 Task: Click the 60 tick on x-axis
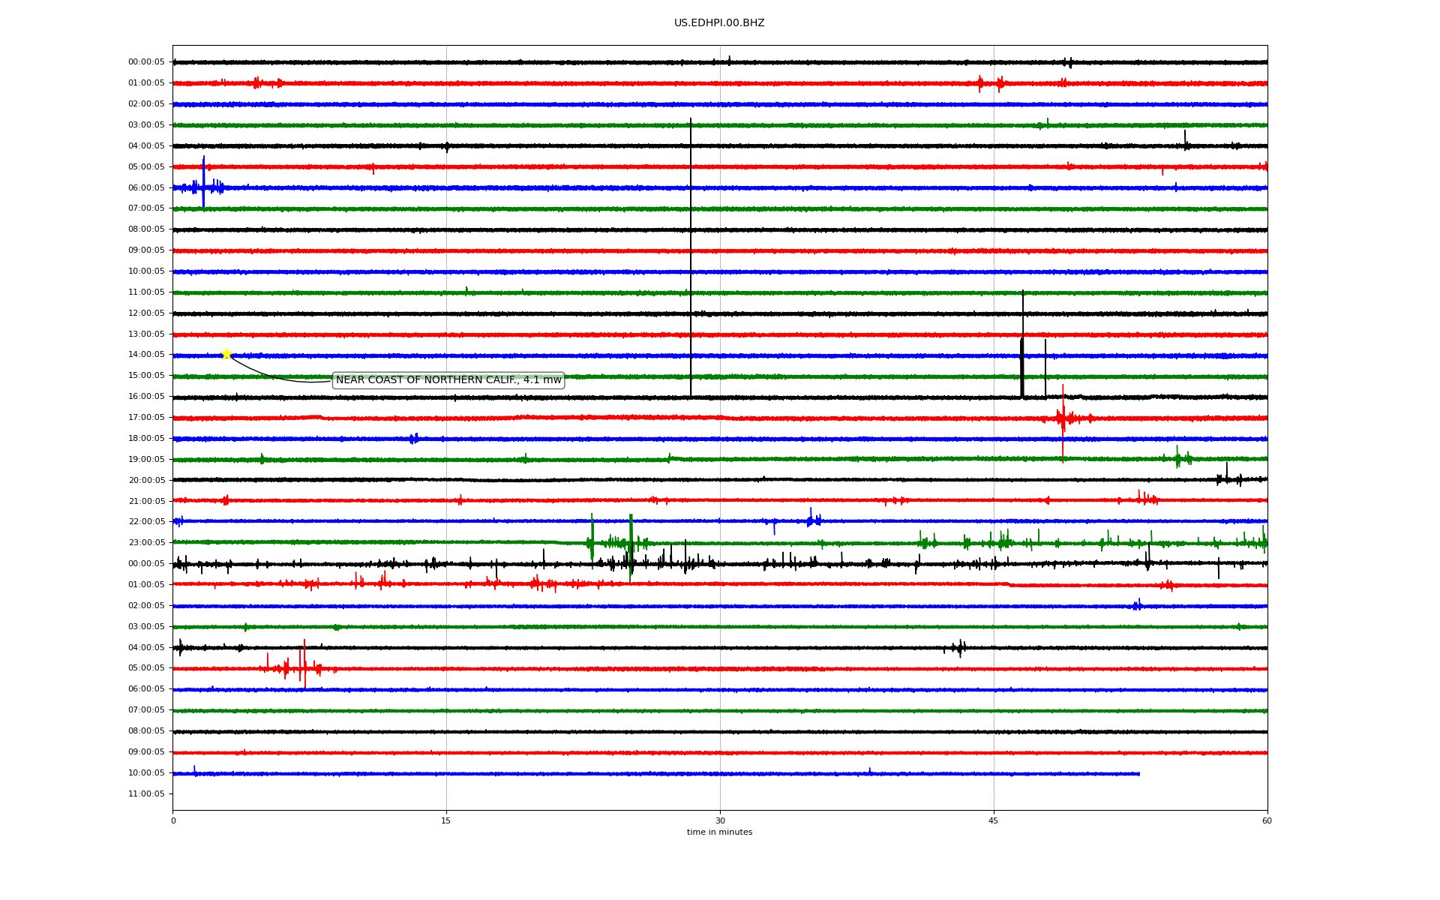(1267, 820)
